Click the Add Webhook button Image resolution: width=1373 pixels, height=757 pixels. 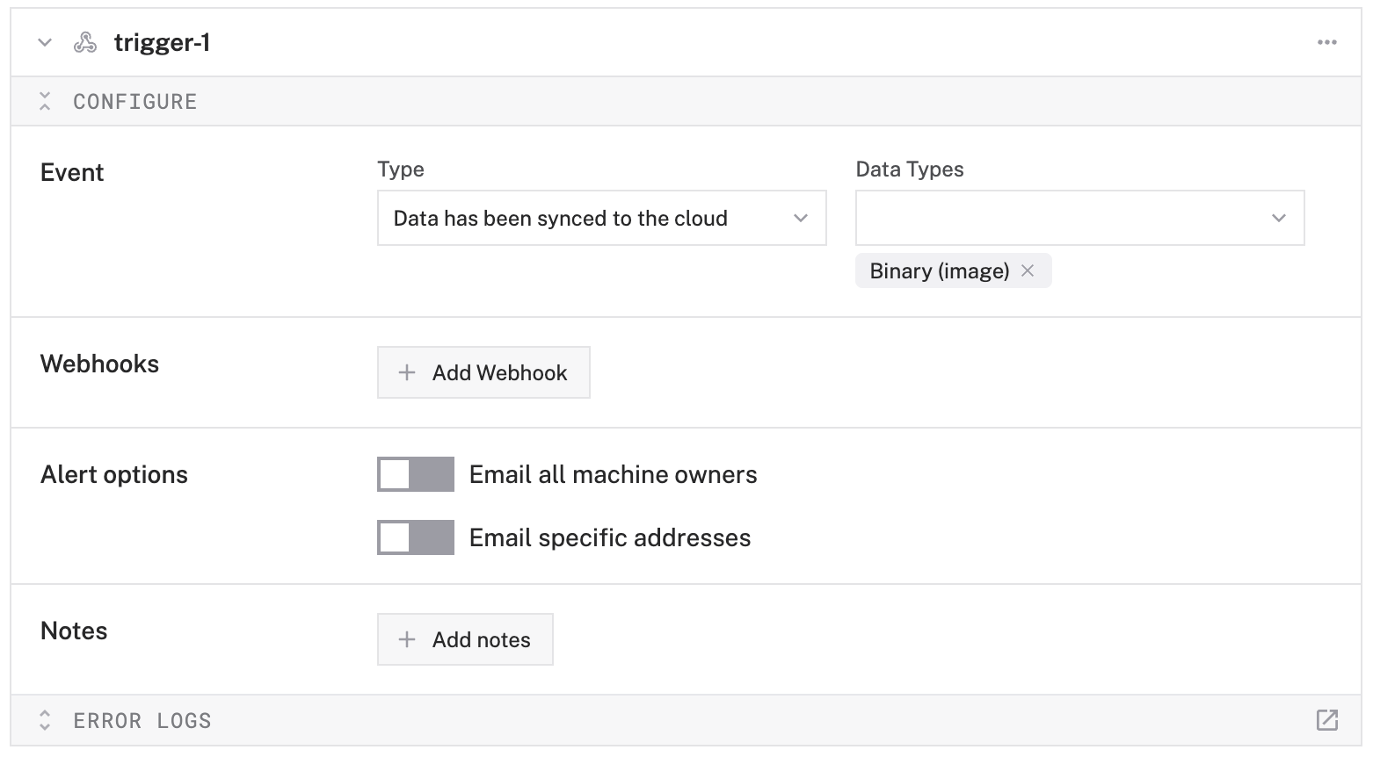tap(483, 372)
